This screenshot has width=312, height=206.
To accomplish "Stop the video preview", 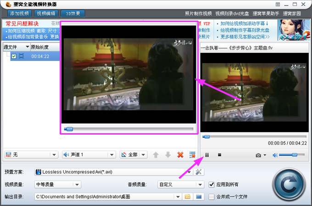I will click(219, 155).
